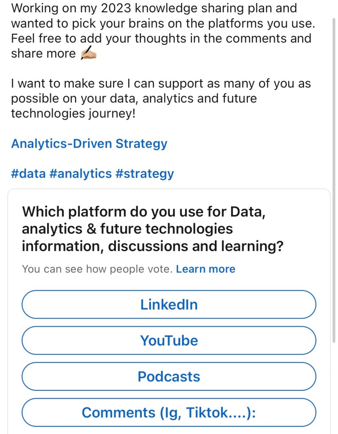Click Learn more about poll voting
Viewport: 338px width, 434px height.
click(206, 269)
